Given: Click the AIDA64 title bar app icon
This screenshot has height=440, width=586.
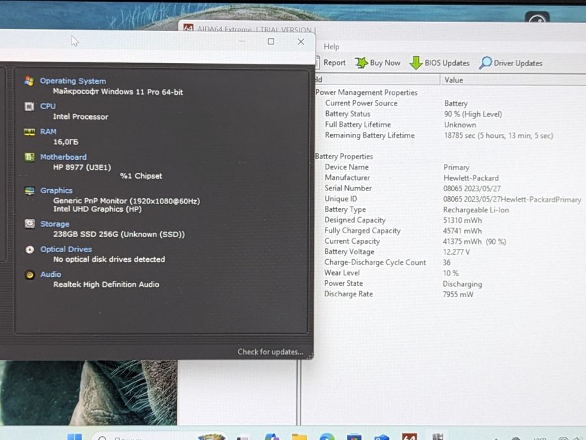Looking at the screenshot, I should pos(188,29).
